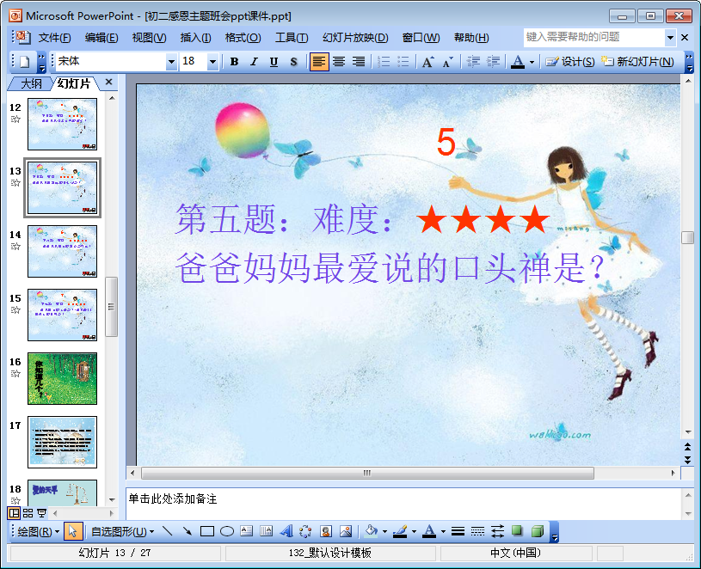Start slide show from current slide icon

41,513
